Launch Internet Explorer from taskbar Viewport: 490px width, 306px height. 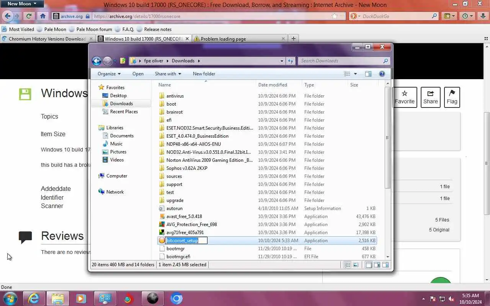[34, 298]
